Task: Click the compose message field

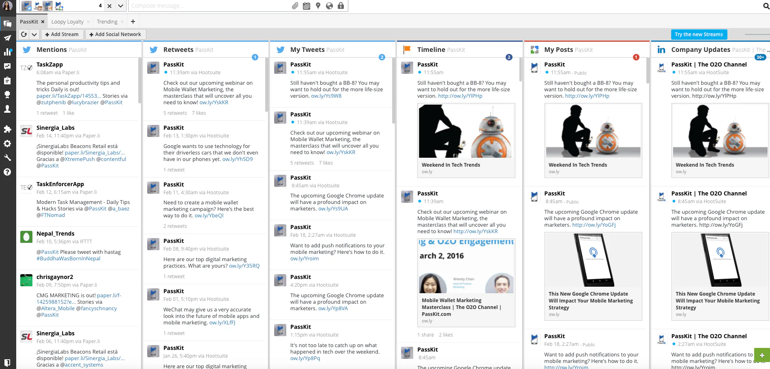Action: click(210, 6)
